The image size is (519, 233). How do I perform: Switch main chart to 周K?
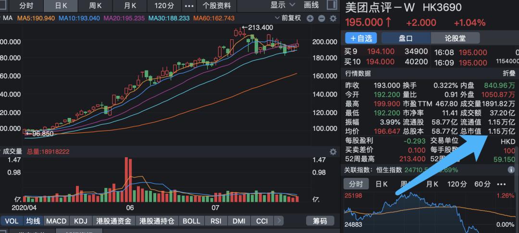pos(95,6)
